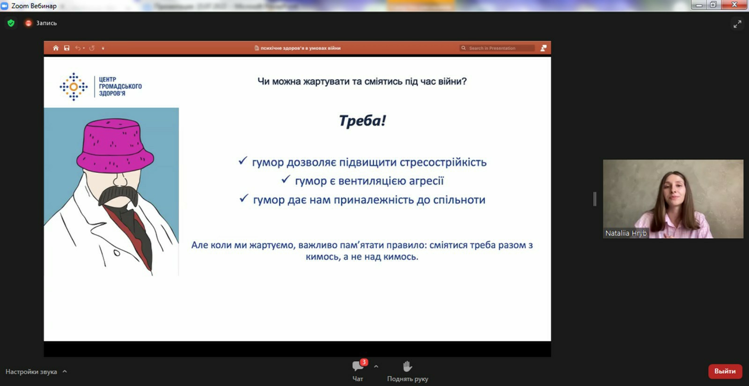
Task: Enter full screen with the expand arrows icon
Action: pos(737,24)
